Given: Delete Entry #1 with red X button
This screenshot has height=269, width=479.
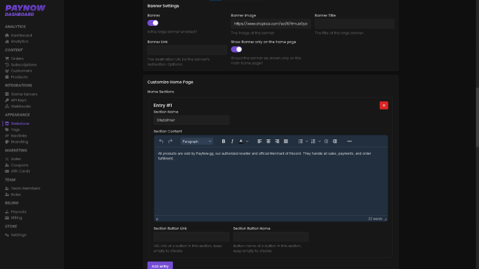Looking at the screenshot, I should pos(384,105).
